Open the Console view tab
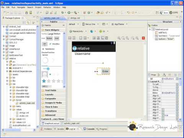 (89, 129)
